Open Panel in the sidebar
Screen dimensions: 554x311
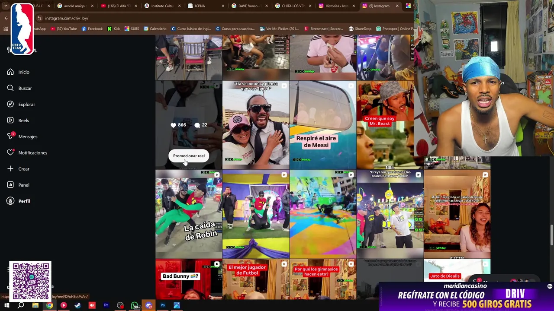pos(18,185)
